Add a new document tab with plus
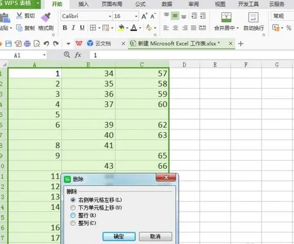The height and width of the screenshot is (244, 294). tap(240, 44)
